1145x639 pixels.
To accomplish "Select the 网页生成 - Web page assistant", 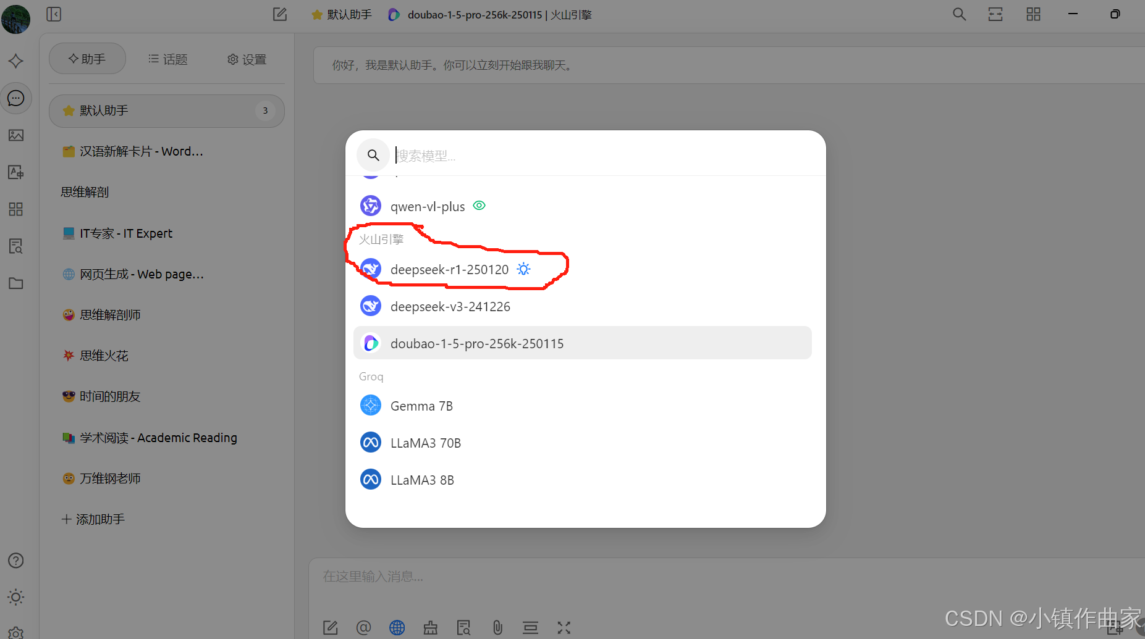I will (167, 274).
